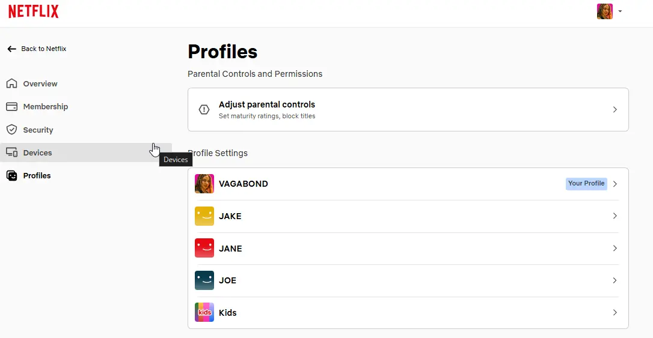Click the Netflix logo
The height and width of the screenshot is (338, 653).
pos(33,11)
